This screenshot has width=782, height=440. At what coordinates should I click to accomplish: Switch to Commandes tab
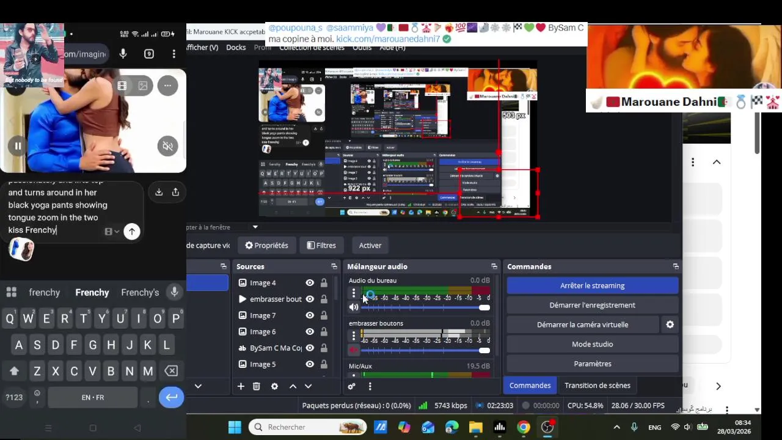point(530,386)
